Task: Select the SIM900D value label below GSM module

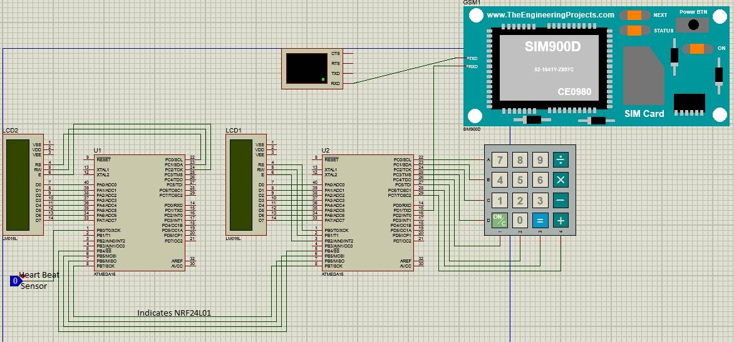Action: coord(472,129)
